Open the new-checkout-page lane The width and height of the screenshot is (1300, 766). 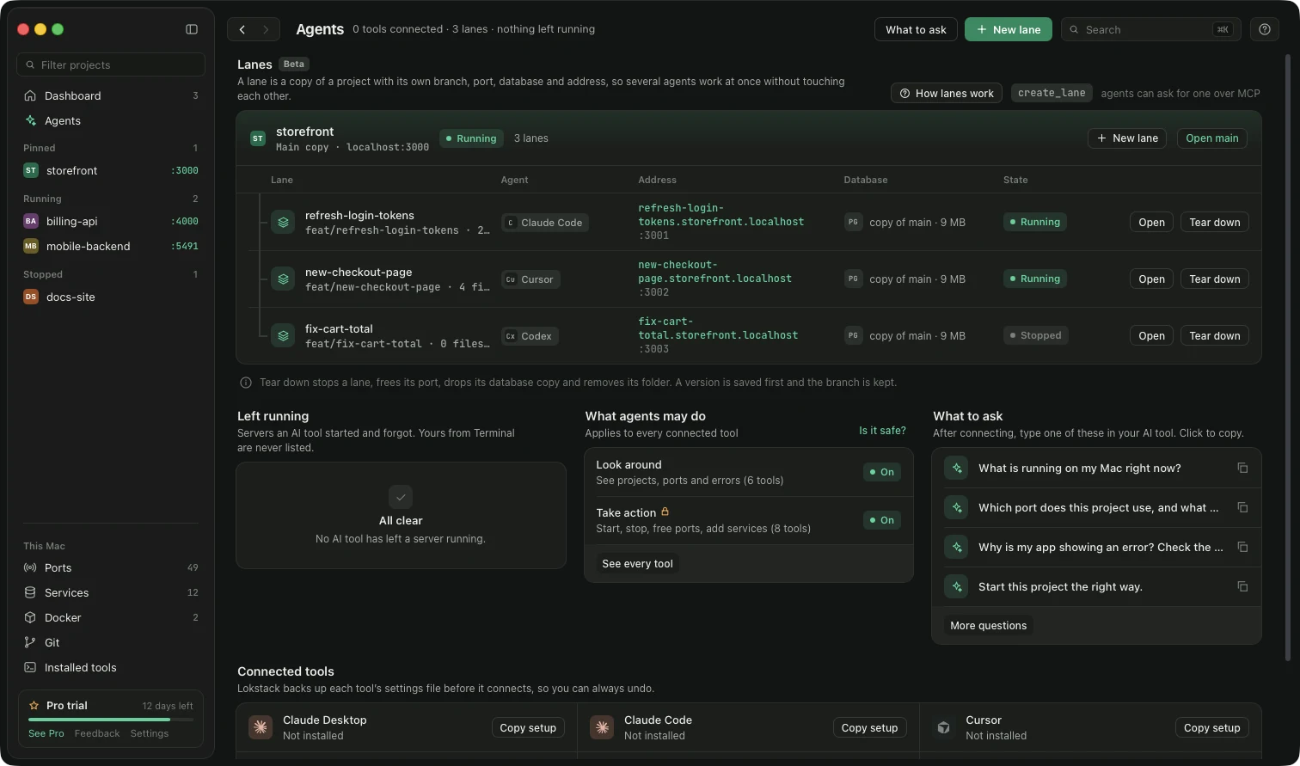(1151, 279)
